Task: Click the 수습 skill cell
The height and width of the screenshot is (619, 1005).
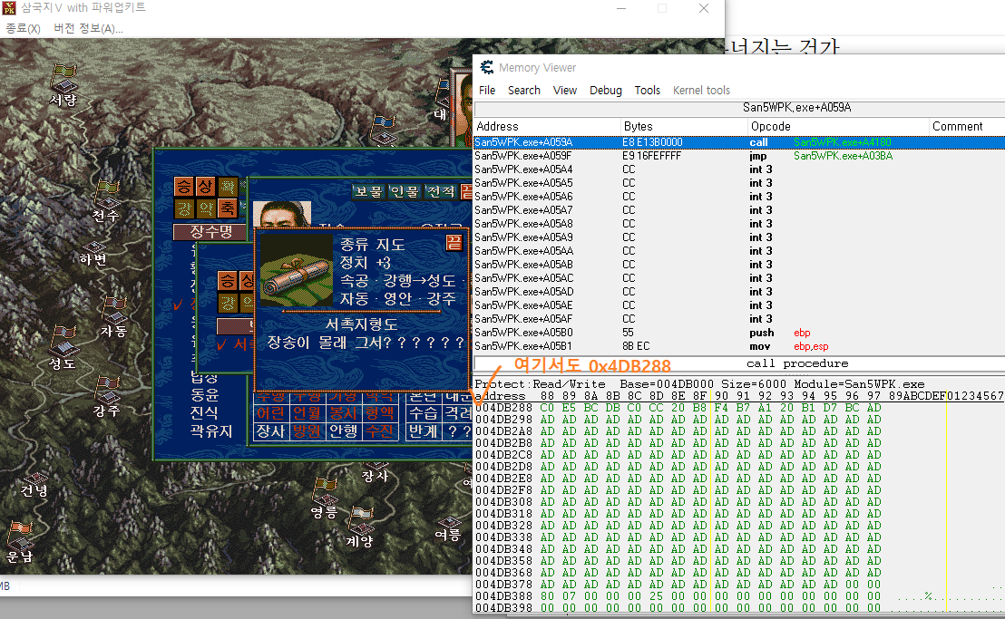Action: pos(424,413)
